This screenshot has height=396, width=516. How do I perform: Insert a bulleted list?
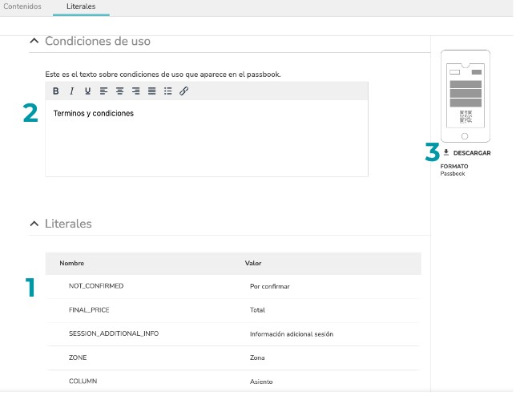(167, 91)
